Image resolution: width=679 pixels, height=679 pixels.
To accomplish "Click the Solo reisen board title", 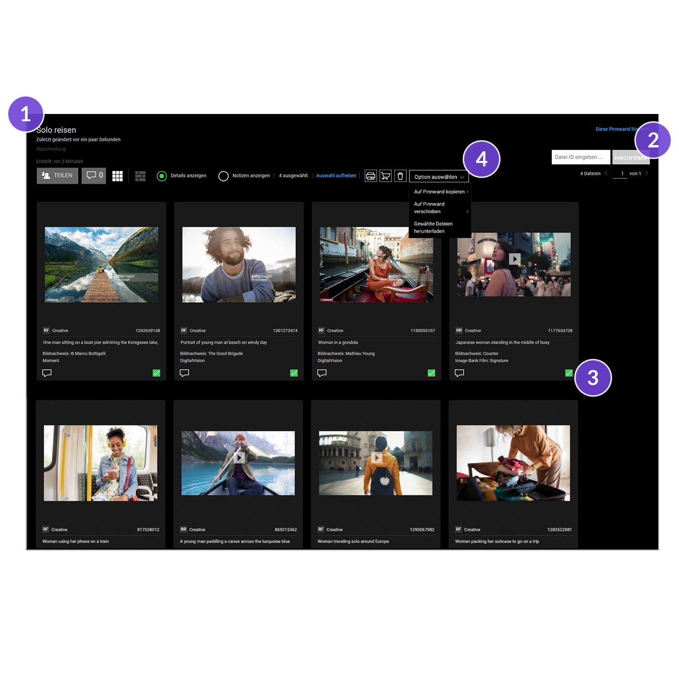I will pyautogui.click(x=56, y=130).
